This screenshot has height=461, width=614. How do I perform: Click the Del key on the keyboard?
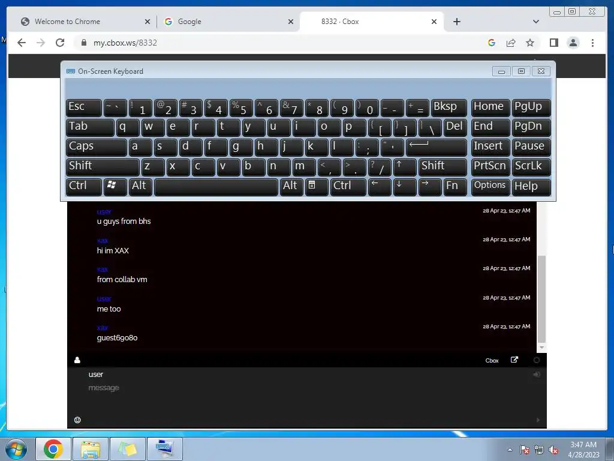tap(455, 127)
